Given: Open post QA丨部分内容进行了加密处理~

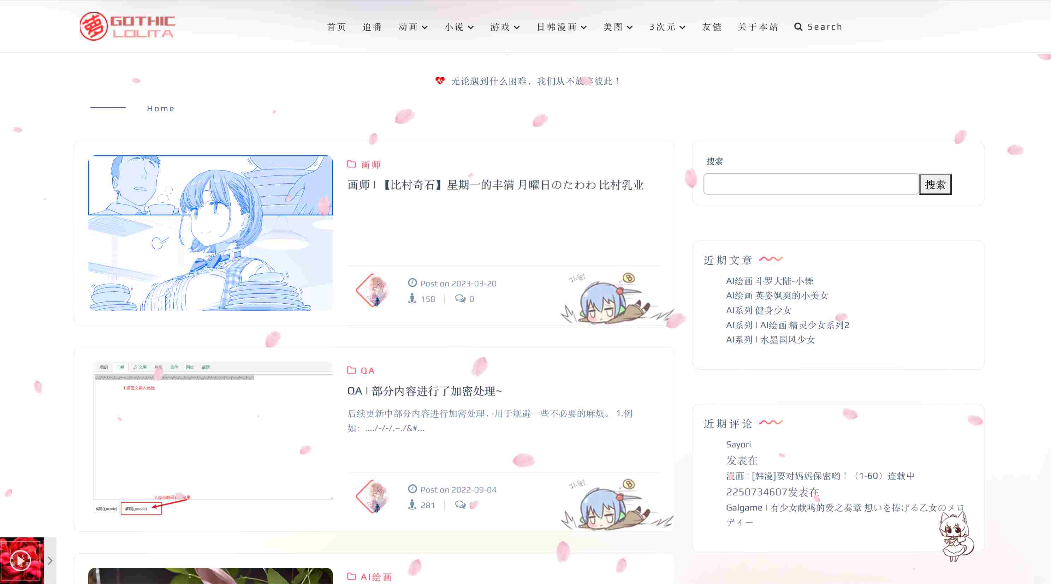Looking at the screenshot, I should click(x=424, y=391).
